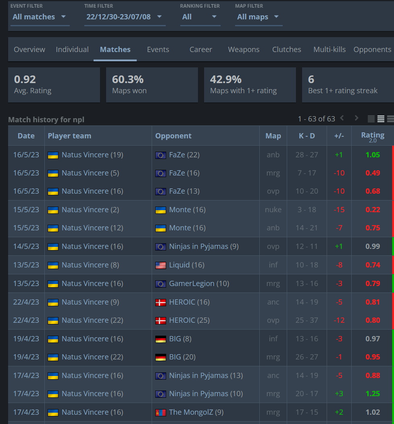394x424 pixels.
Task: Open the Event Filter 'All matches' dropdown
Action: pos(40,17)
